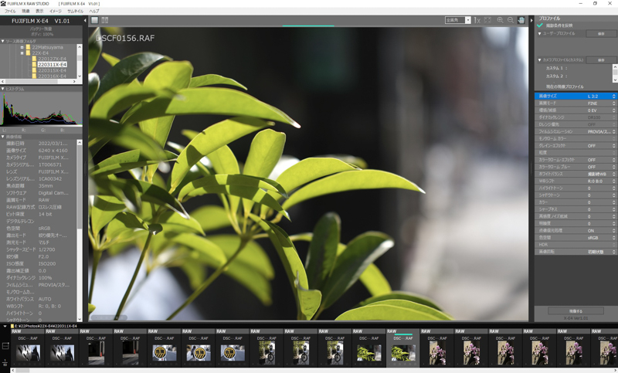Change ホワイトバランス stepper
Viewport: 618px width, 373px height.
(613, 174)
